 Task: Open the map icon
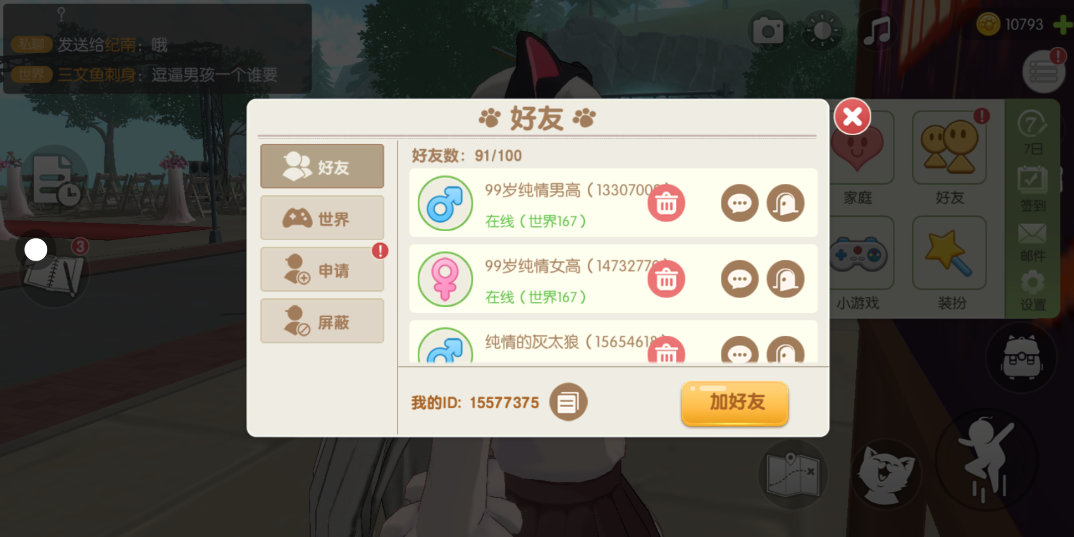point(793,474)
